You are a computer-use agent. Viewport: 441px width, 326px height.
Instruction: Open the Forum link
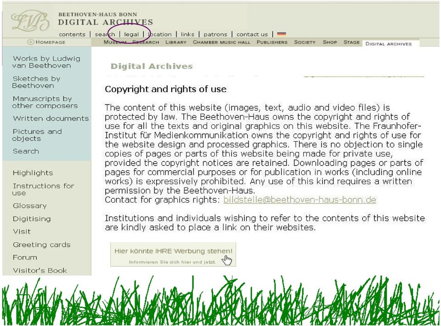[x=25, y=258]
